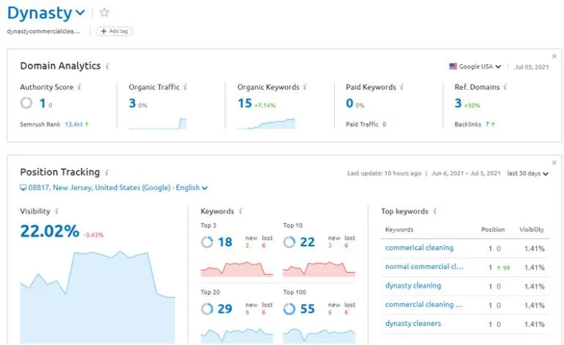The width and height of the screenshot is (564, 345).
Task: Open info icon next to Position Tracking
Action: (x=106, y=172)
